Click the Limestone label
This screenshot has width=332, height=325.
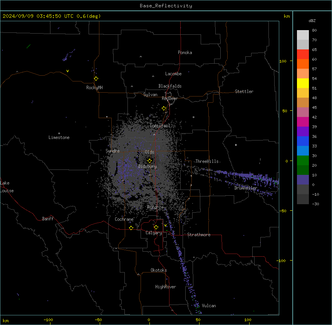click(x=59, y=137)
